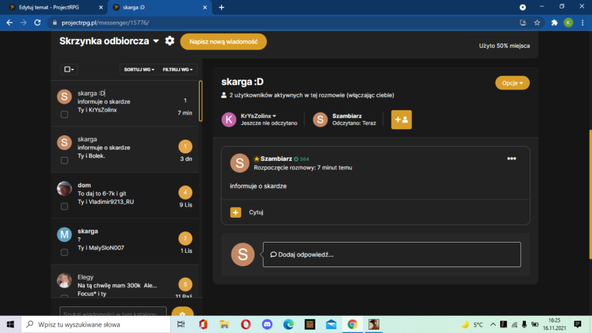Show hidden system tray icons chevron
The width and height of the screenshot is (592, 333).
pos(493,324)
